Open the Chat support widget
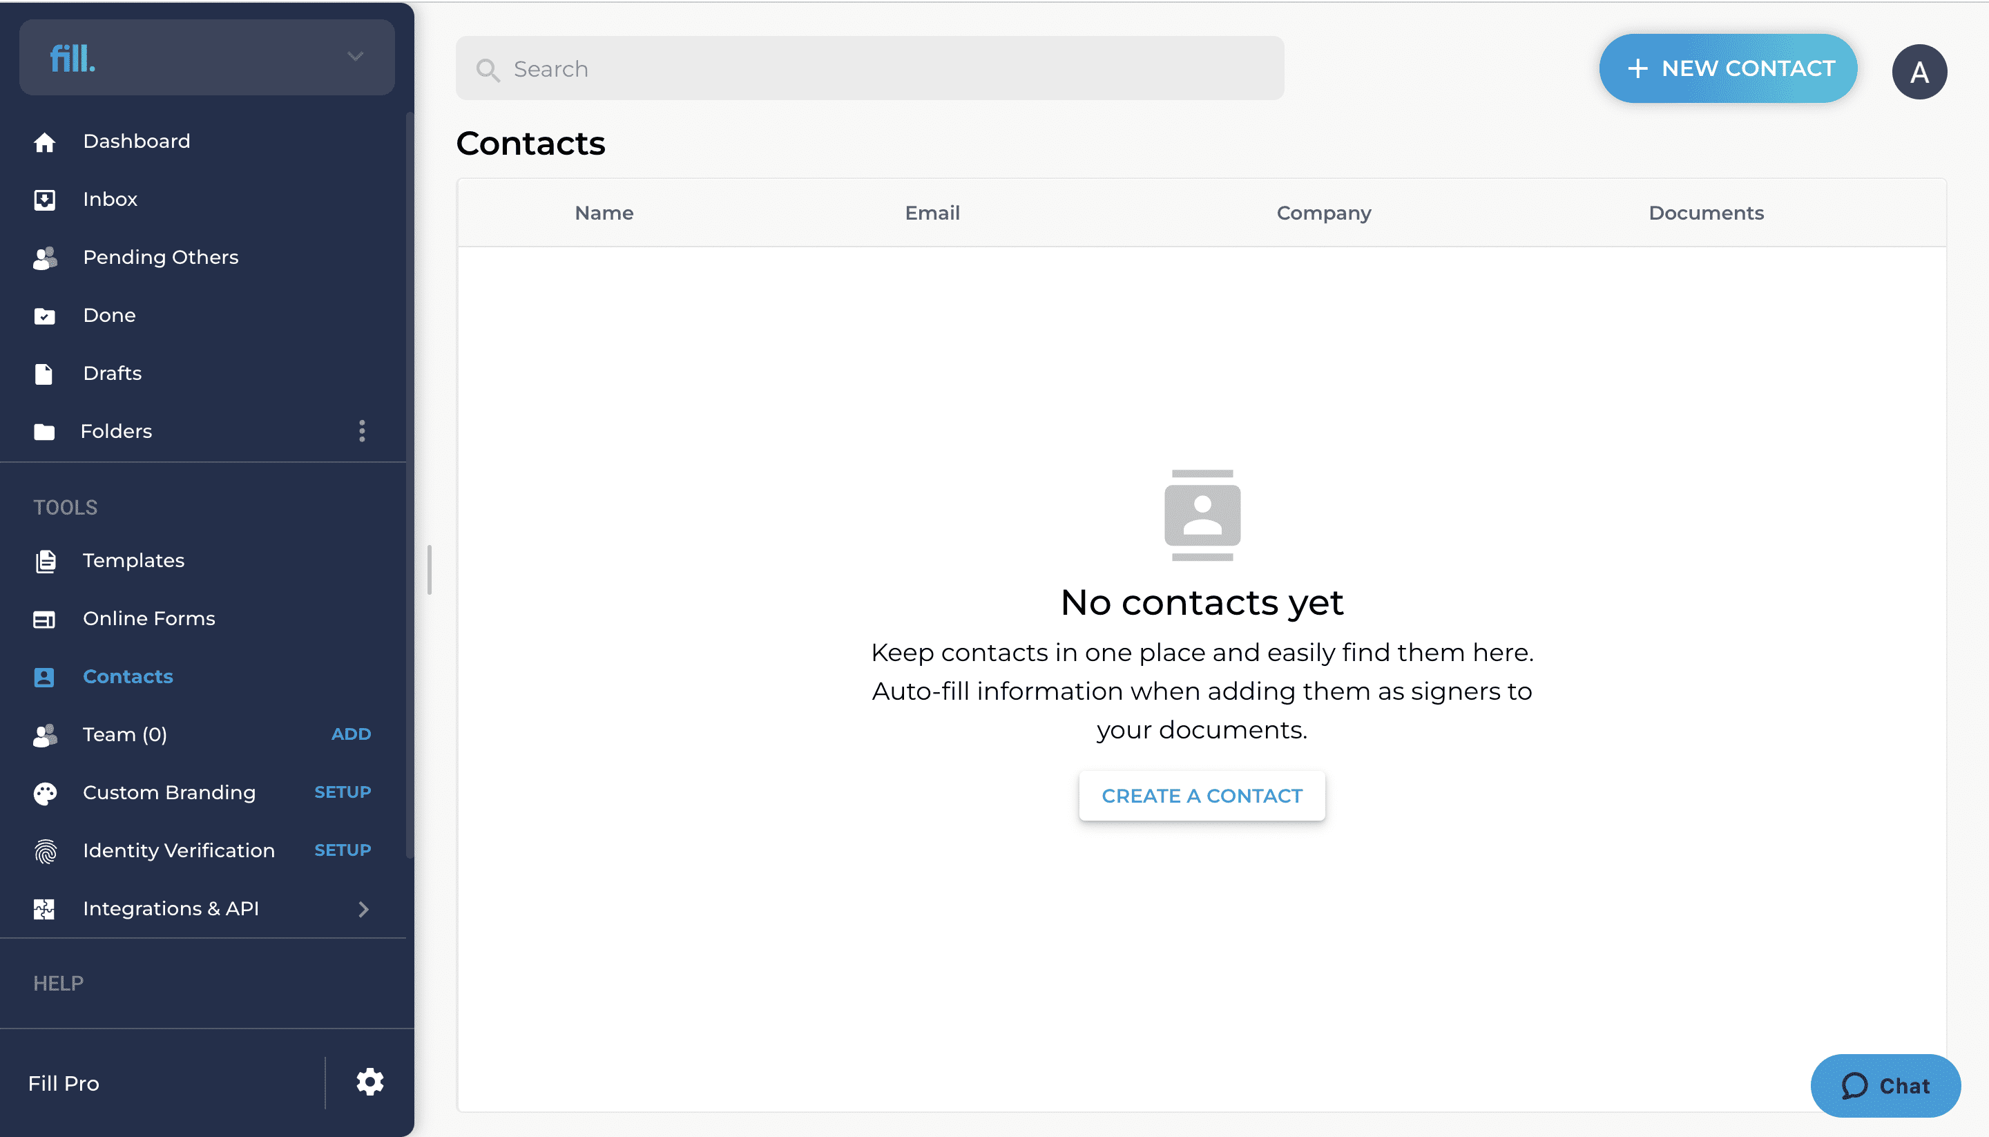 click(1885, 1085)
